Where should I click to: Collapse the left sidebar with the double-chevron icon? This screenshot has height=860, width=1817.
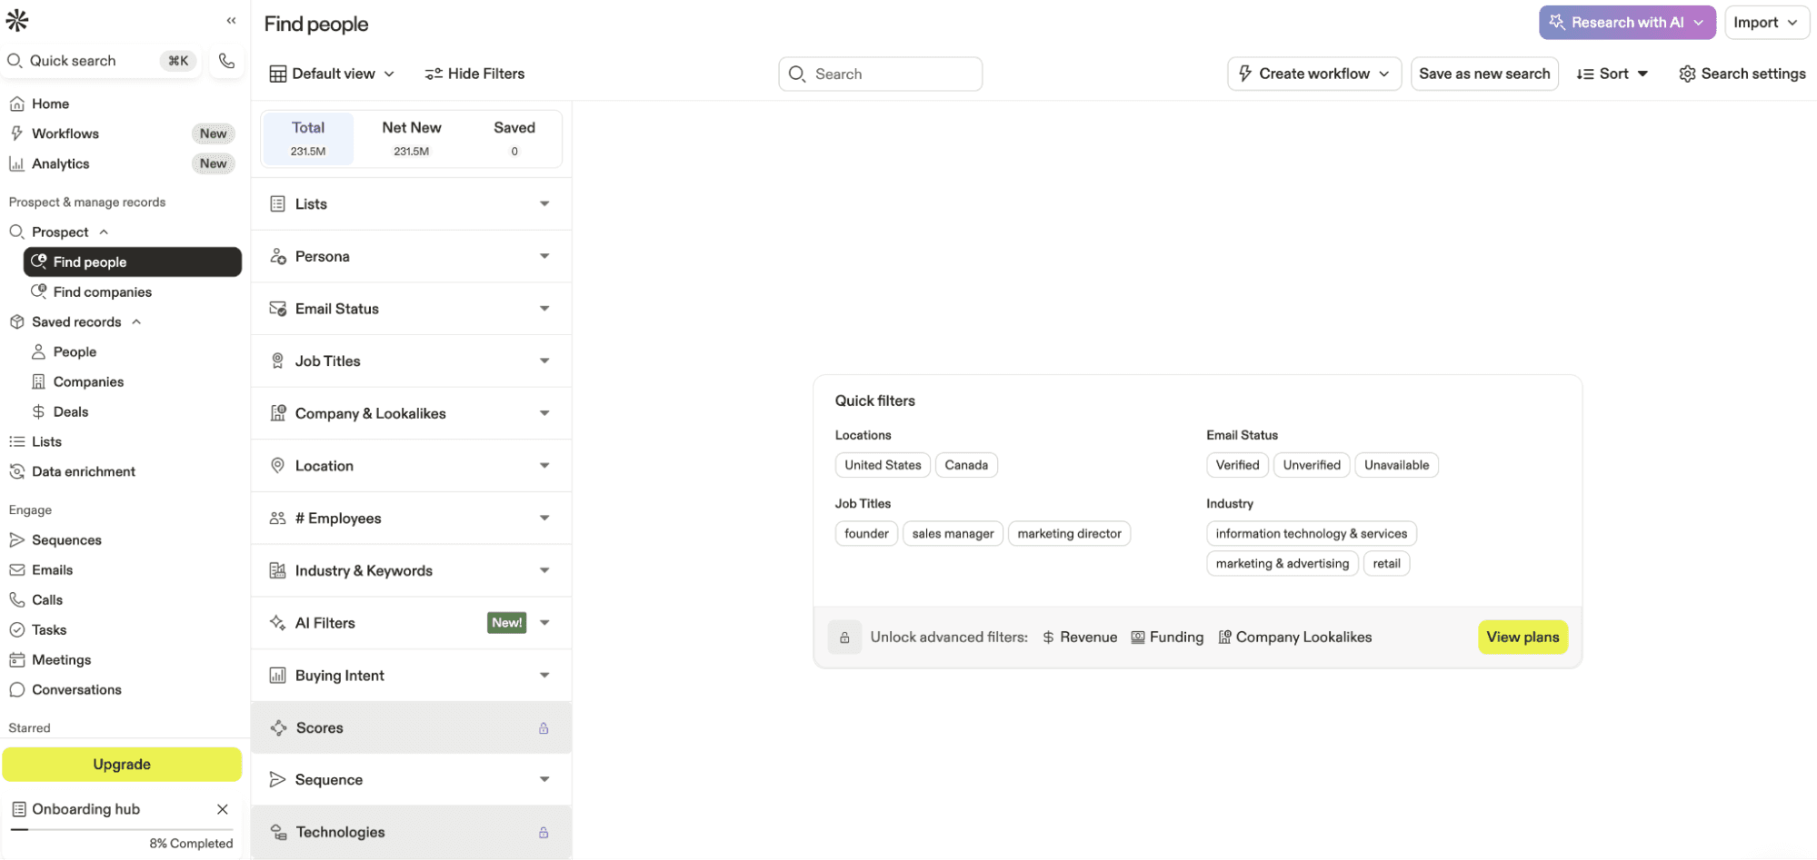tap(231, 20)
